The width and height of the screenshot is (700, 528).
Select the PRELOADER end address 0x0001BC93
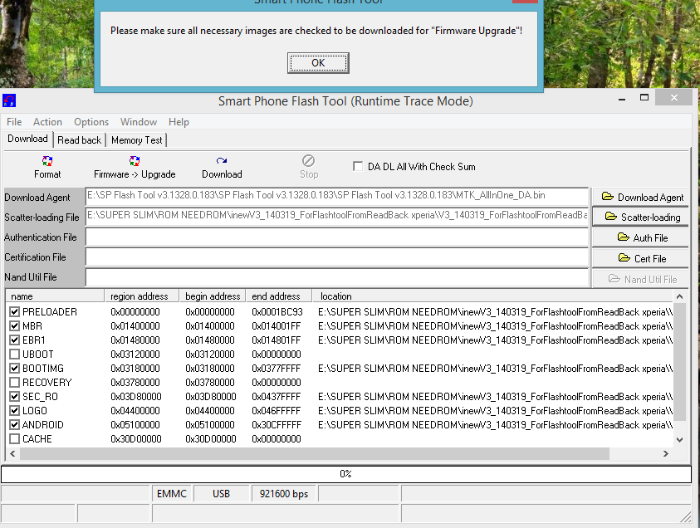click(277, 312)
